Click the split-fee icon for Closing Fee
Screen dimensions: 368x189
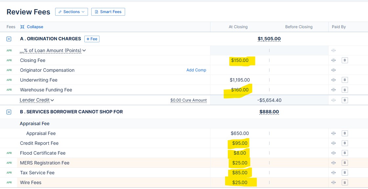(x=334, y=60)
